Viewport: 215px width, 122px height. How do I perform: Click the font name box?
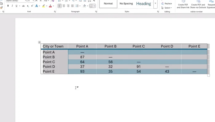(x=16, y=1)
